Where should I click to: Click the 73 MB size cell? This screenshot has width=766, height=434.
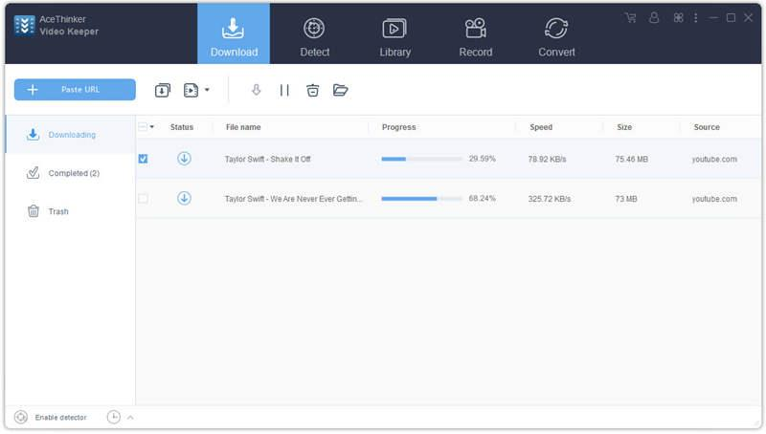626,199
